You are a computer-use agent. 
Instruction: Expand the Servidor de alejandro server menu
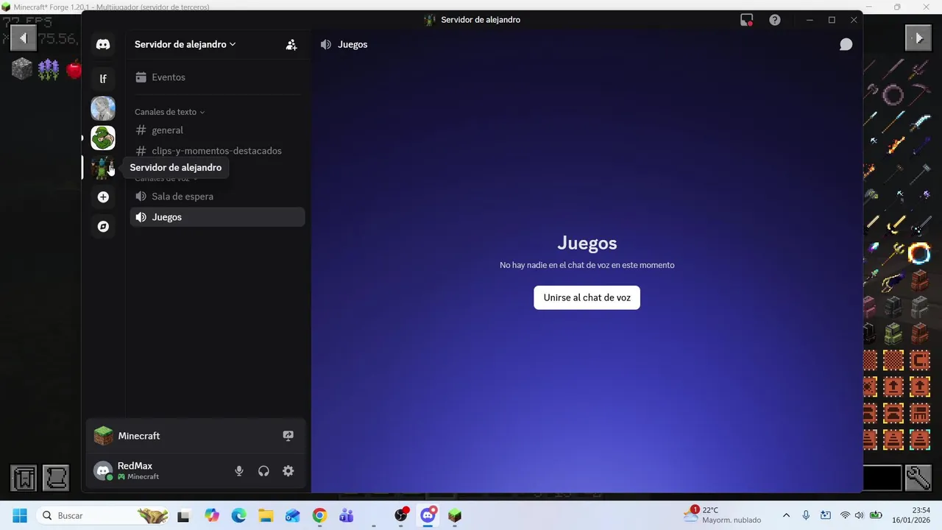coord(185,44)
